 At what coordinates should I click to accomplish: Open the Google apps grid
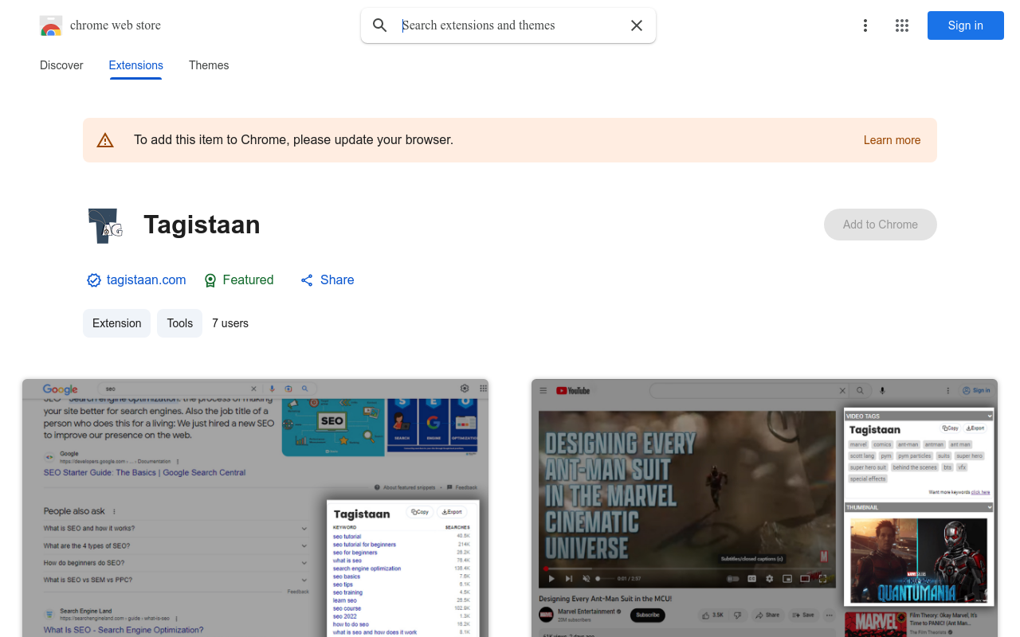902,25
